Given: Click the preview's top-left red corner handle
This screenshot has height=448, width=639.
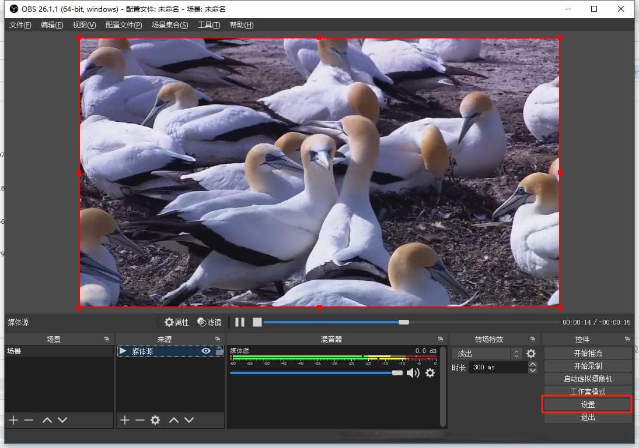Looking at the screenshot, I should coord(79,37).
